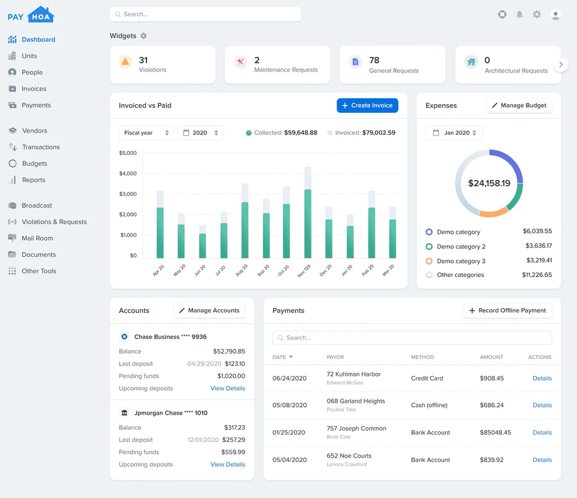
Task: Click the Demo category 2 green legend ring
Action: point(429,246)
